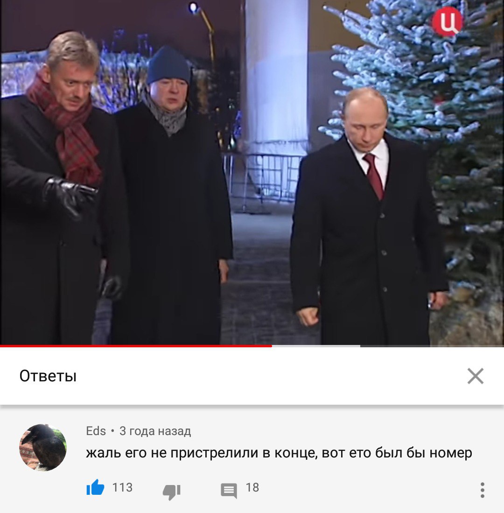Click the TV Center channel logo watermark

pyautogui.click(x=447, y=21)
